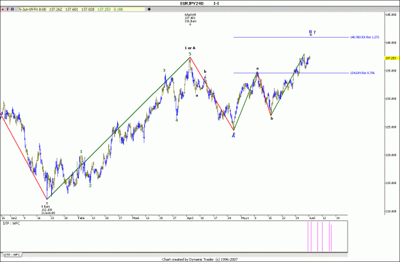Image resolution: width=400 pixels, height=262 pixels.
Task: Click the Apr3 date axis label
Action: pos(190,218)
